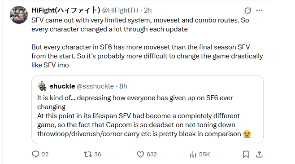
Task: Click the reply speech bubble icon
Action: click(35, 154)
